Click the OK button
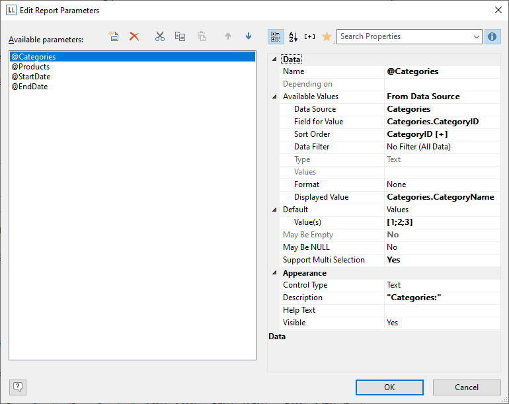Screen dimensions: 509x404 coord(389,387)
